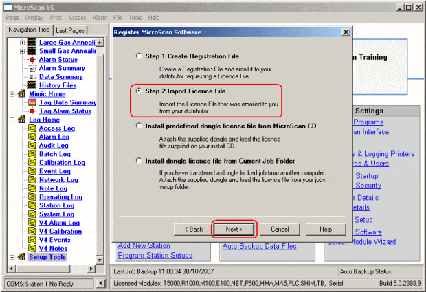Switch to the Navigation Tree tab
Screen dimensions: 426x292
[x=29, y=30]
